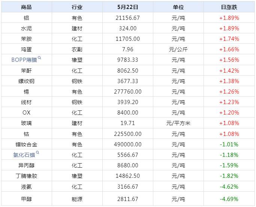256x207 pixels.
Task: Sort by the 日涨跌 column header
Action: click(x=229, y=7)
